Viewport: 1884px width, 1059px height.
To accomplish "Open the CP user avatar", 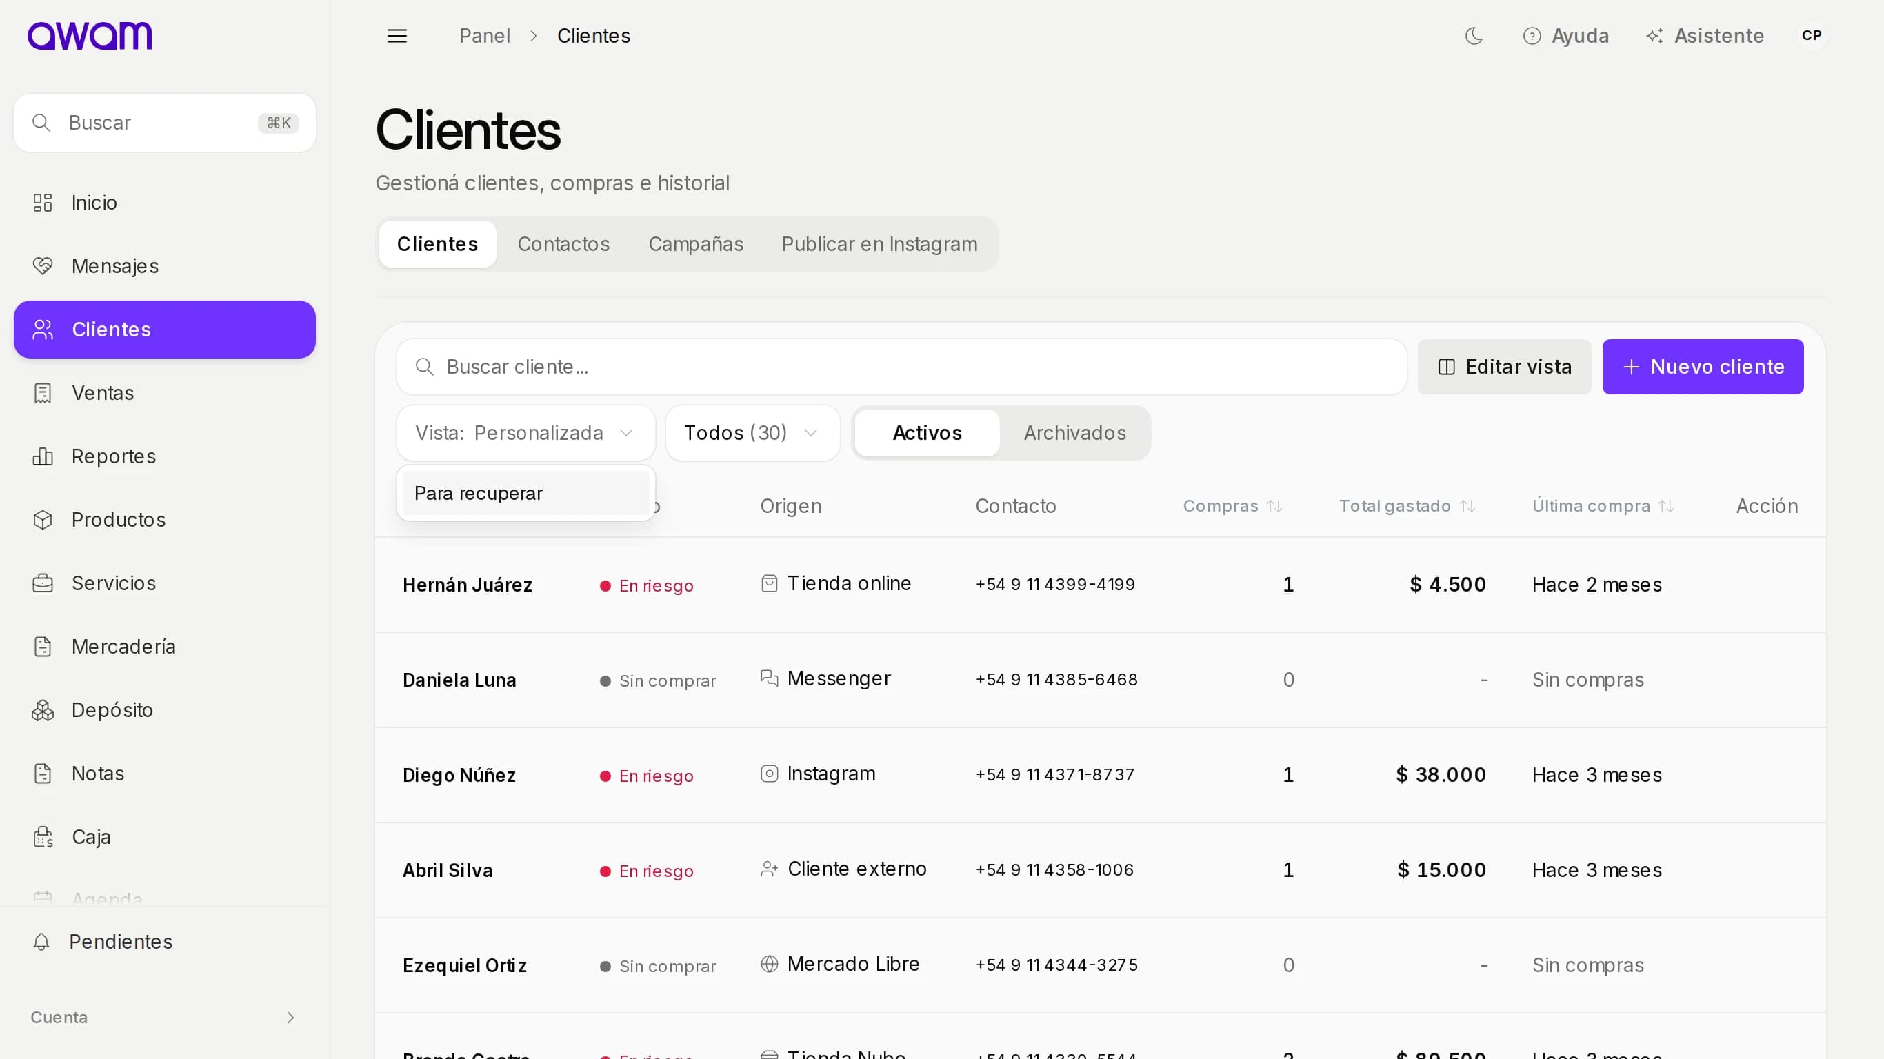I will [1811, 36].
